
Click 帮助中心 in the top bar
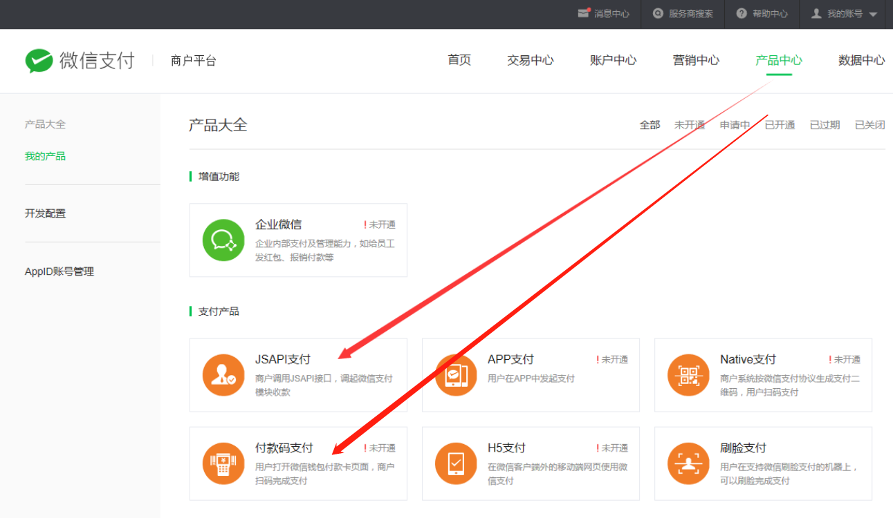[x=770, y=14]
